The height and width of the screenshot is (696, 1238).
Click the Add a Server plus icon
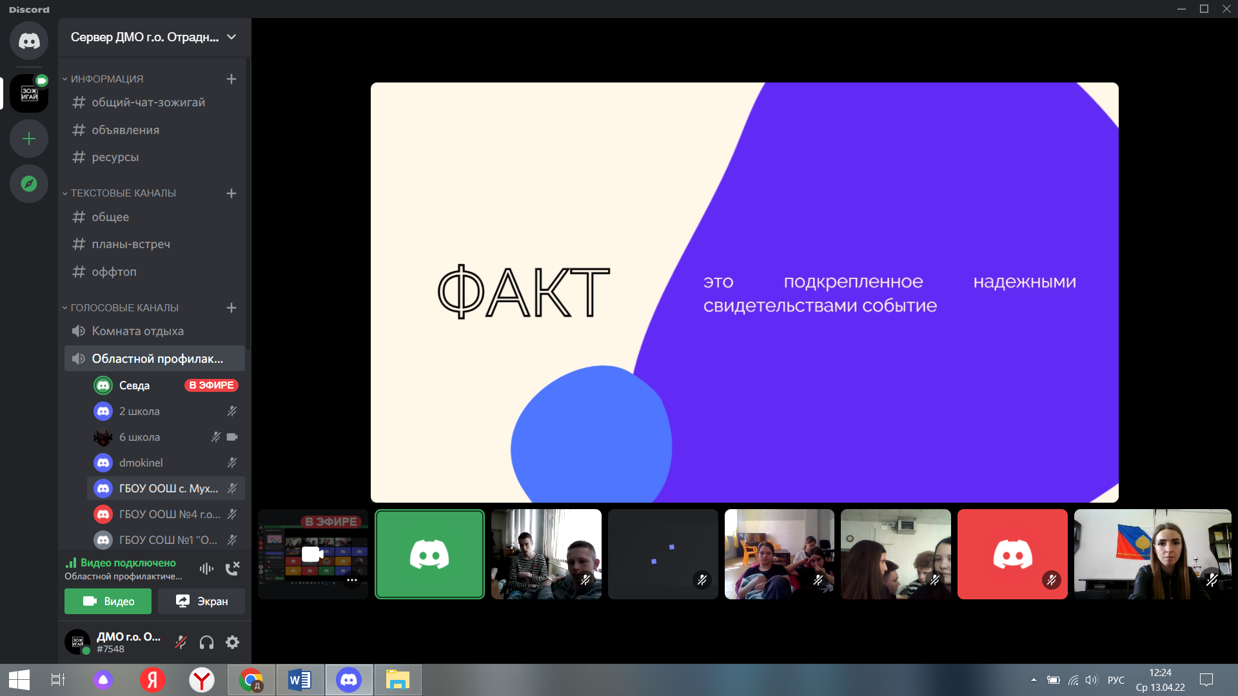click(x=29, y=139)
